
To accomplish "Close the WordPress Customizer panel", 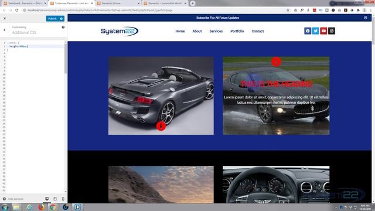I will 5,18.
